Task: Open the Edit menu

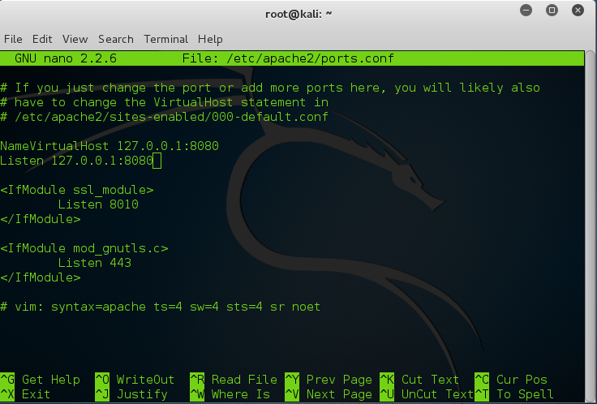Action: click(42, 39)
